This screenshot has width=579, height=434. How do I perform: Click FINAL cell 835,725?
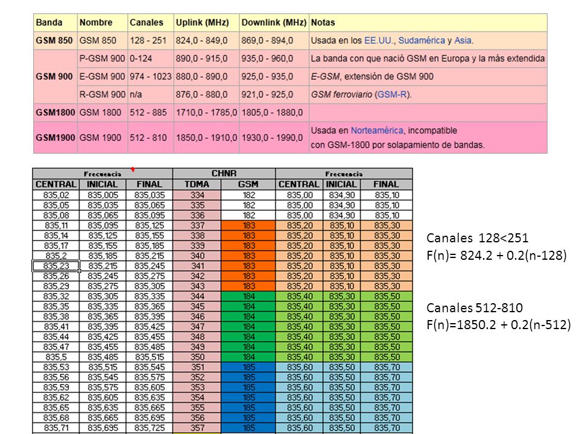tap(149, 428)
